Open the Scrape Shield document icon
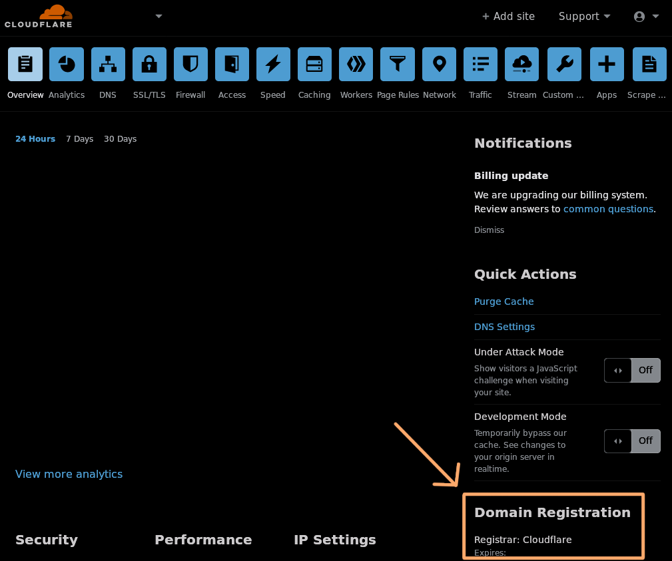This screenshot has width=672, height=561. pos(649,65)
